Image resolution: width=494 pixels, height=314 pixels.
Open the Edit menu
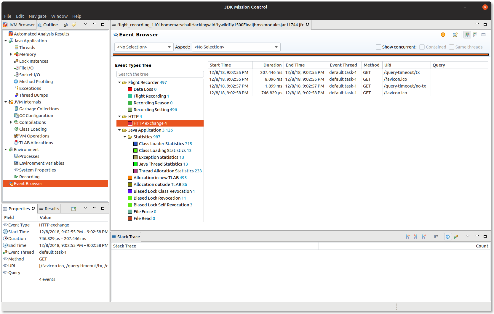(x=20, y=16)
